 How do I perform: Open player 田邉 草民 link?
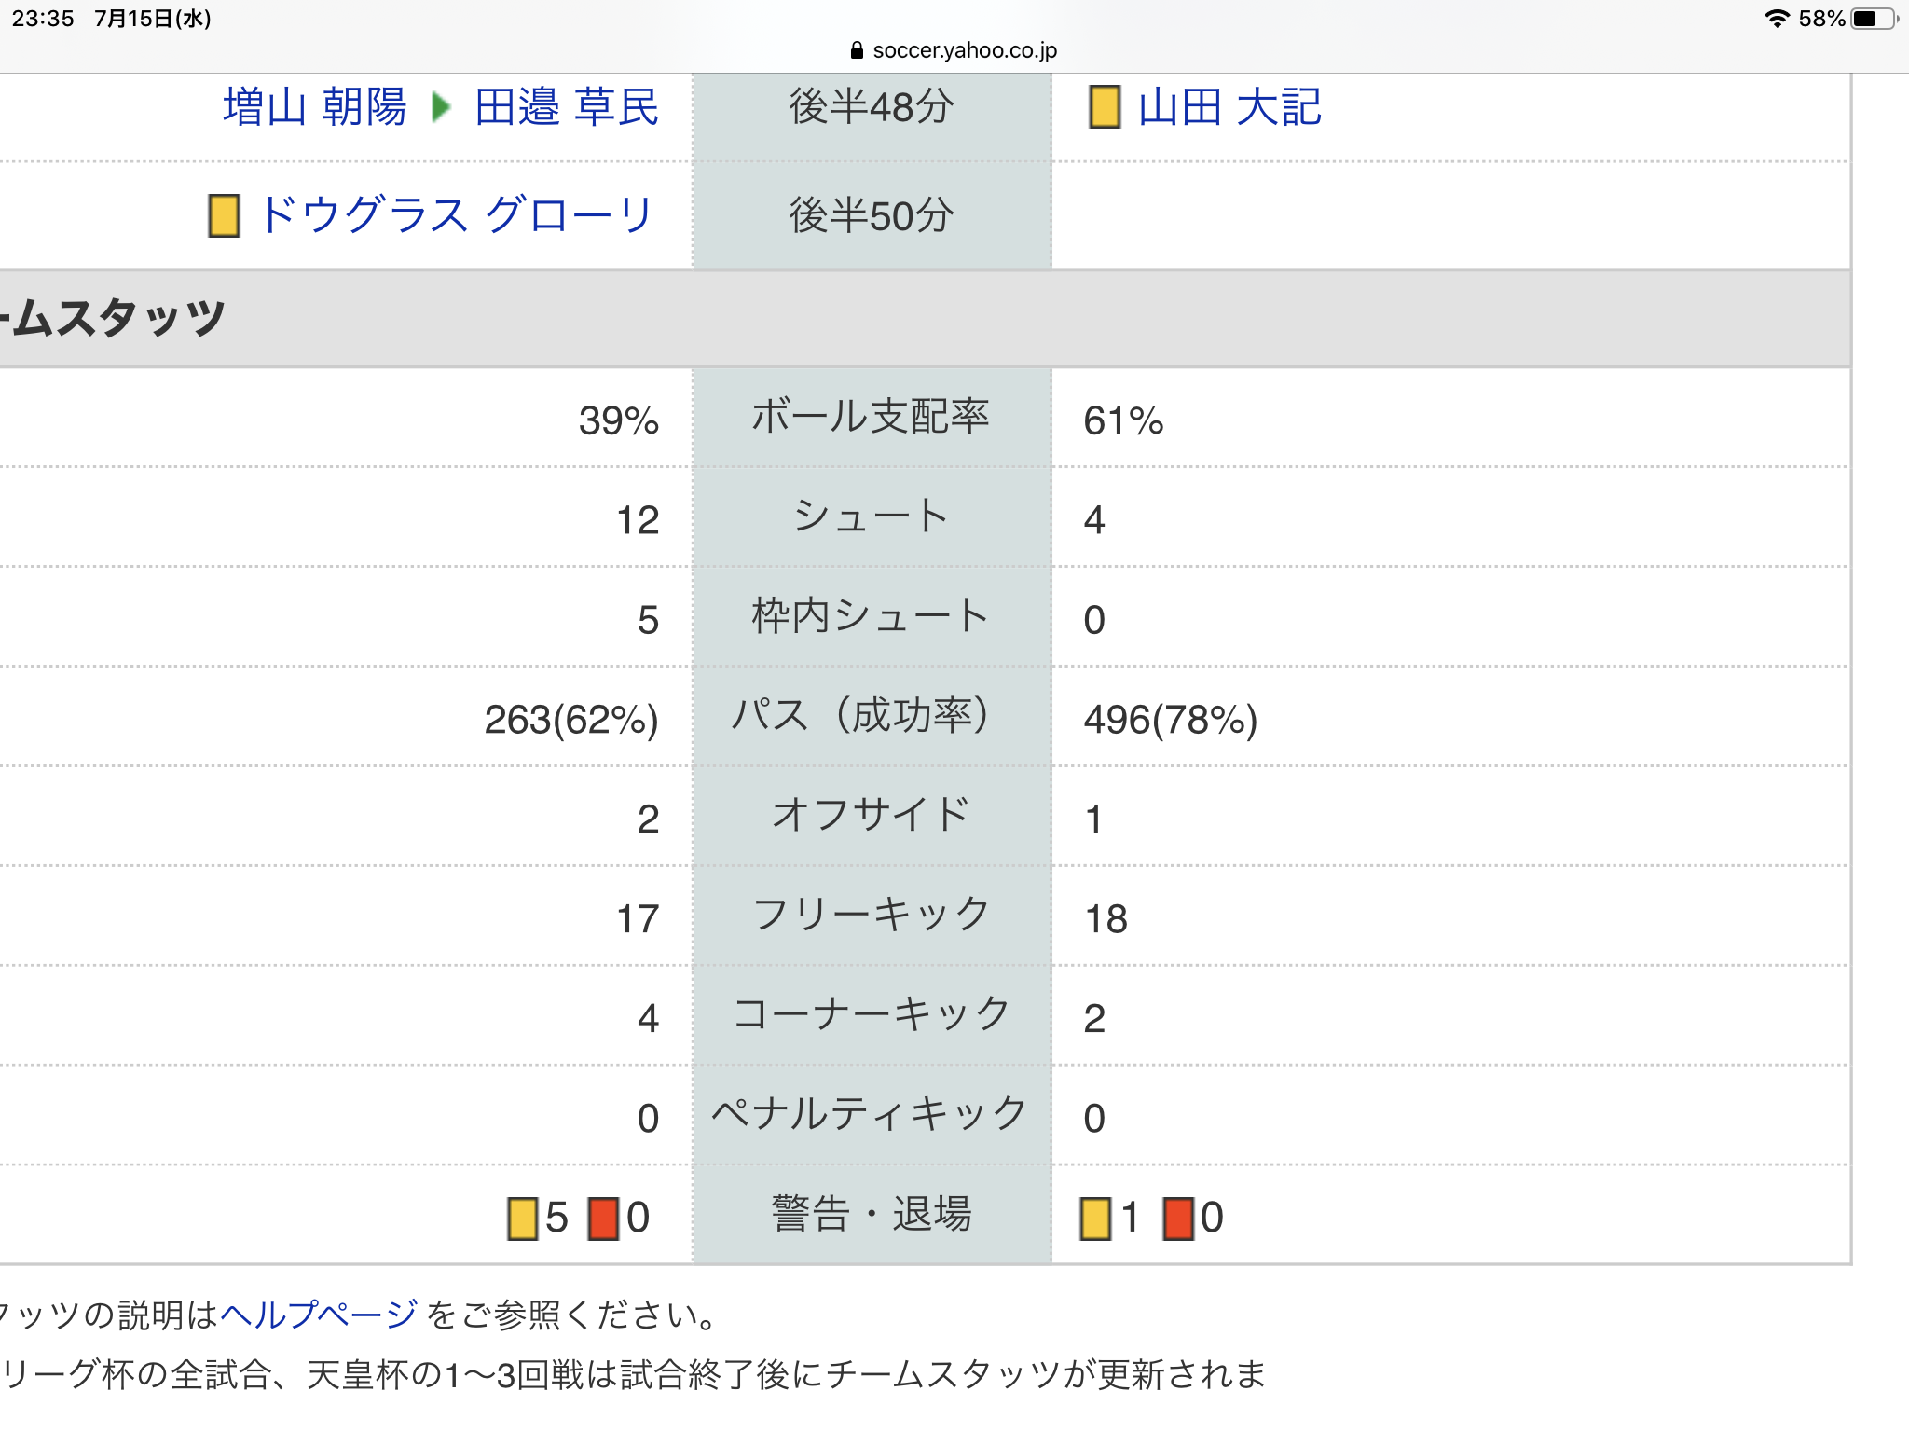566,107
